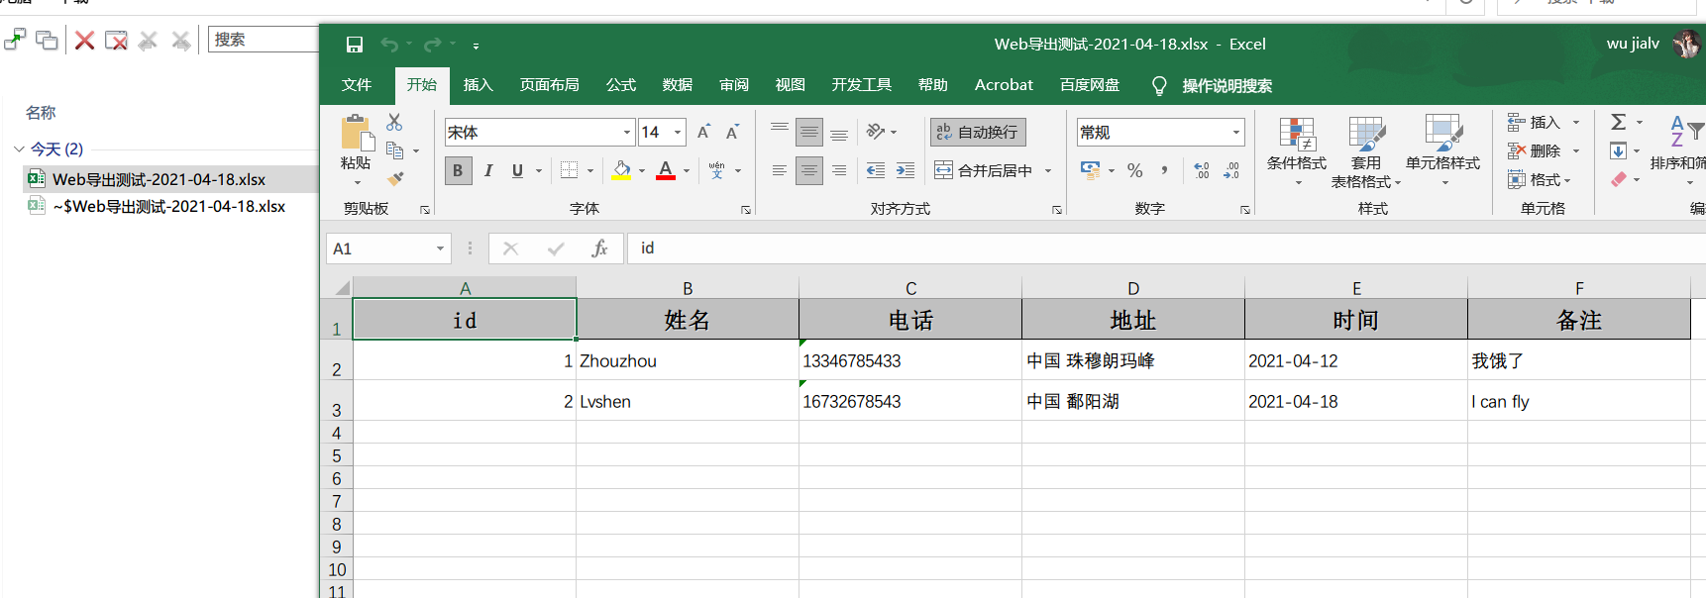The image size is (1706, 598).
Task: Click the Redo arrow in quick access toolbar
Action: coord(433,45)
